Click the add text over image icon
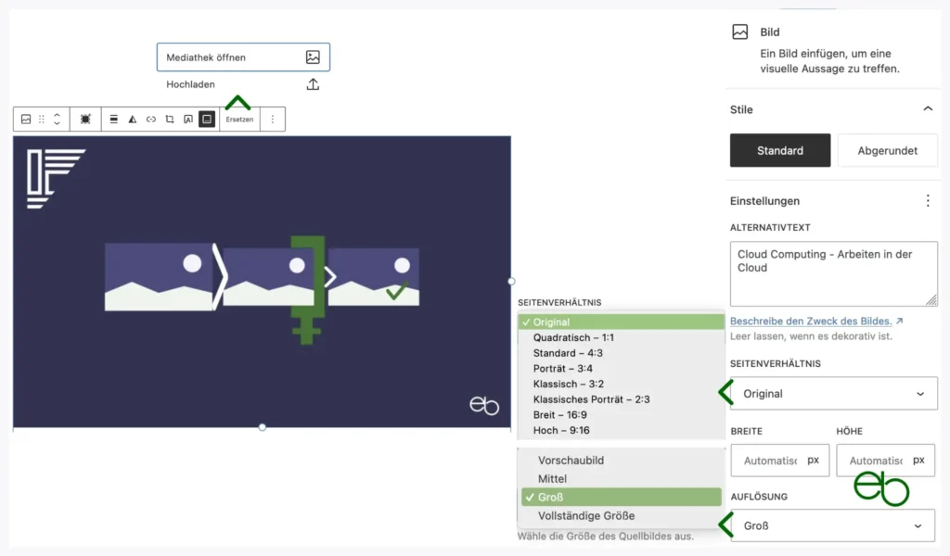The width and height of the screenshot is (950, 556). coord(187,120)
